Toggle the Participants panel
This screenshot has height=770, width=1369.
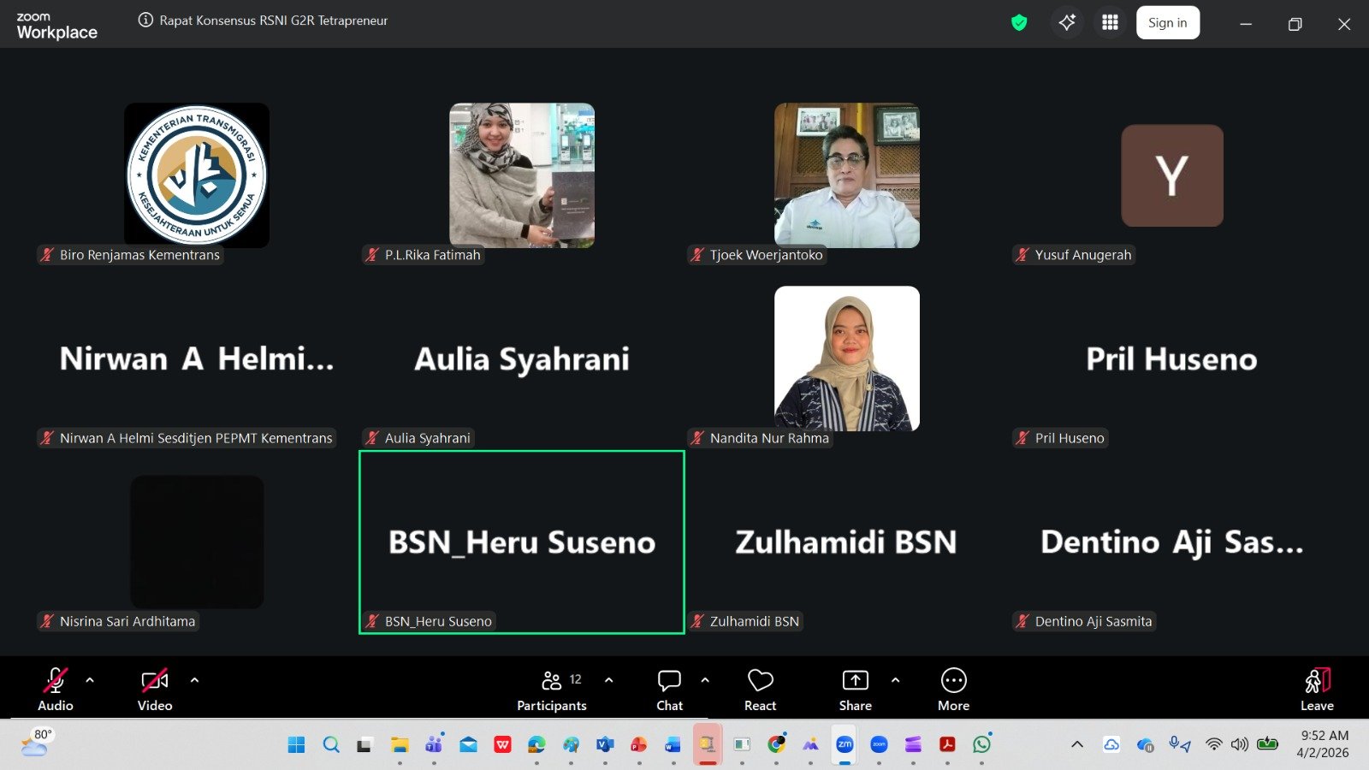552,690
